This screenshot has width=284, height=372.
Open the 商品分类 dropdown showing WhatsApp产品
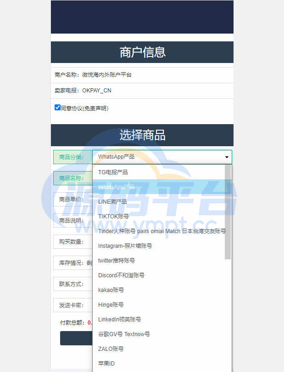click(162, 157)
